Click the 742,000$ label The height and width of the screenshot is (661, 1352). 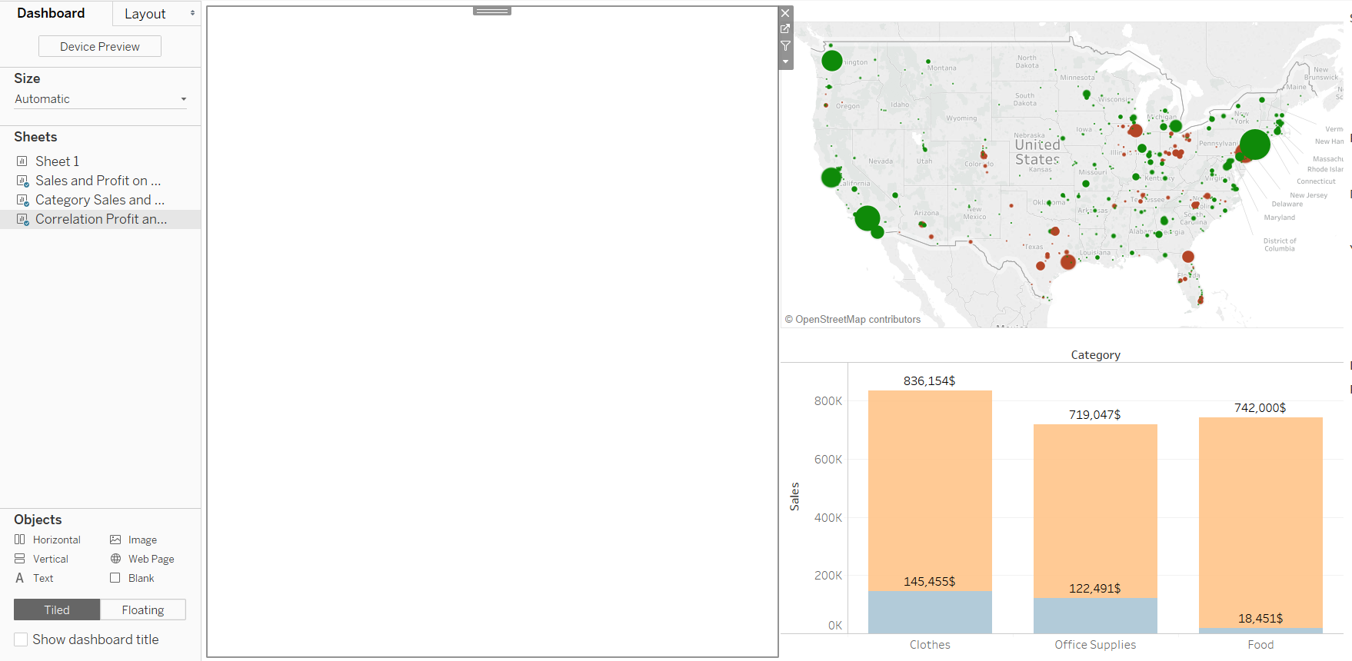tap(1260, 407)
